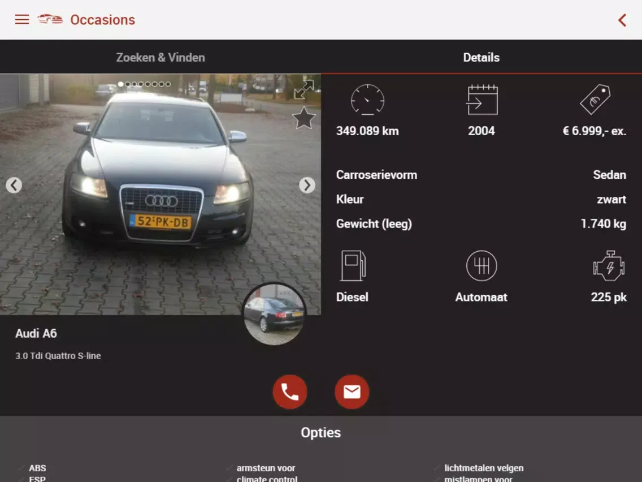Click the Diesel fuel label
Screen dimensions: 642x482
[x=352, y=297]
